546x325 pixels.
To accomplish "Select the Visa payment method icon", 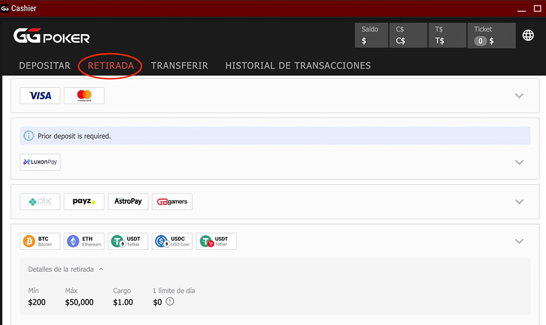I will click(40, 95).
